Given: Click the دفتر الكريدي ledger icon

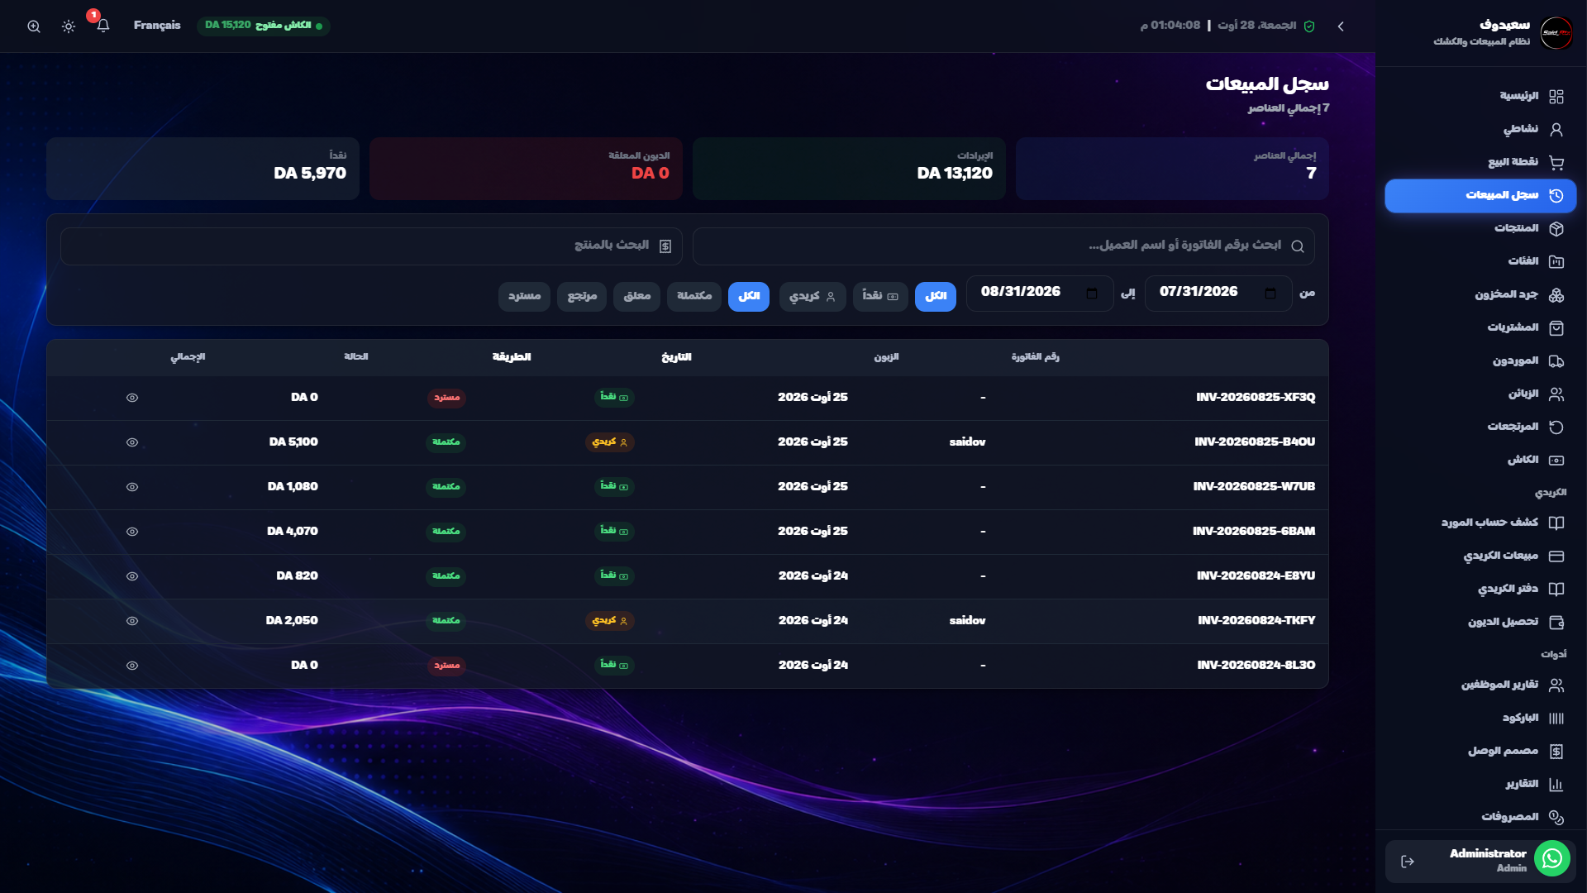Looking at the screenshot, I should pos(1556,590).
